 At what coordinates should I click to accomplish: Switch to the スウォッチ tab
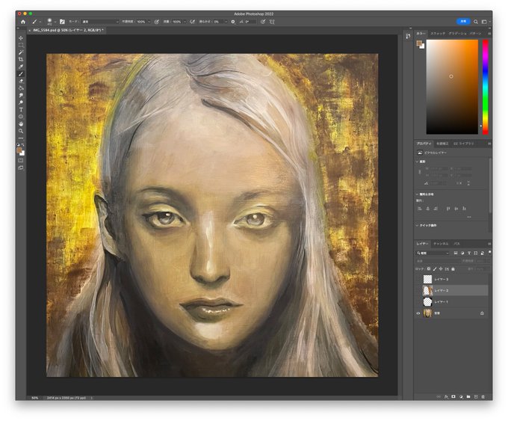click(x=438, y=34)
